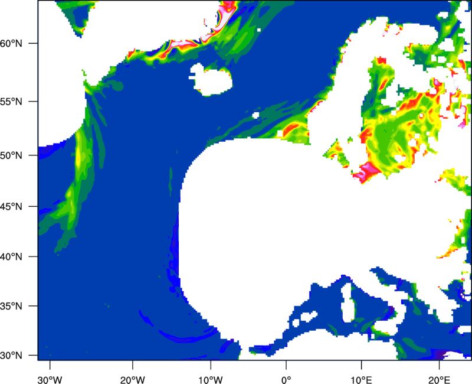The width and height of the screenshot is (472, 384).
Task: Click the 40°N latitude label
Action: pos(11,257)
